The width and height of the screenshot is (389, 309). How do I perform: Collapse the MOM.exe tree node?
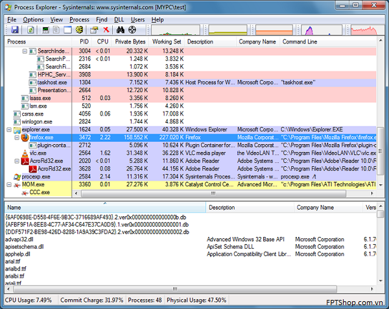coord(9,185)
